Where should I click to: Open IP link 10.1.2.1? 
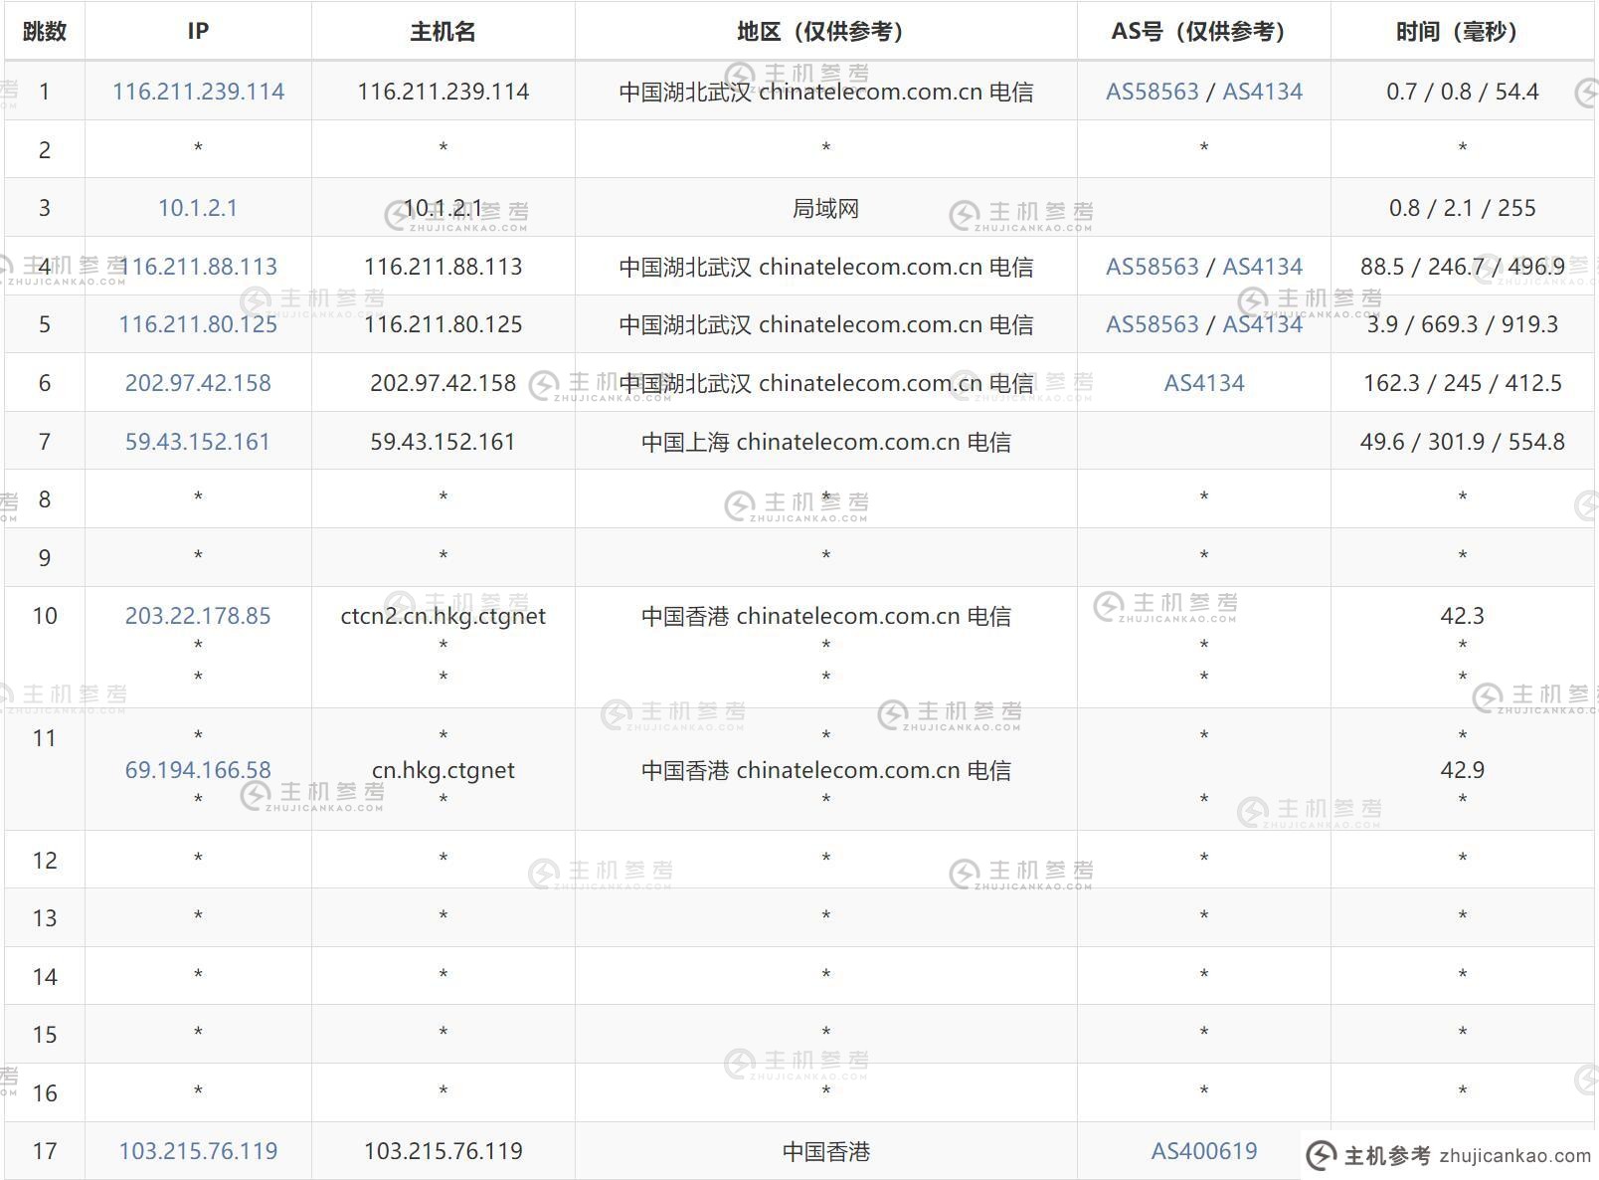198,208
